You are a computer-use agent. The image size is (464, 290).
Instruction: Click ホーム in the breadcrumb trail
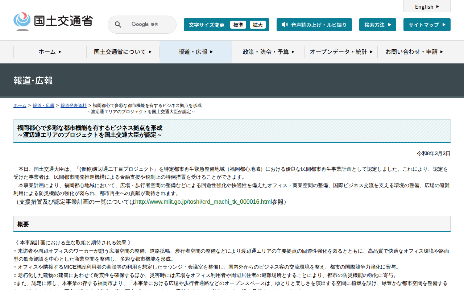pyautogui.click(x=20, y=105)
